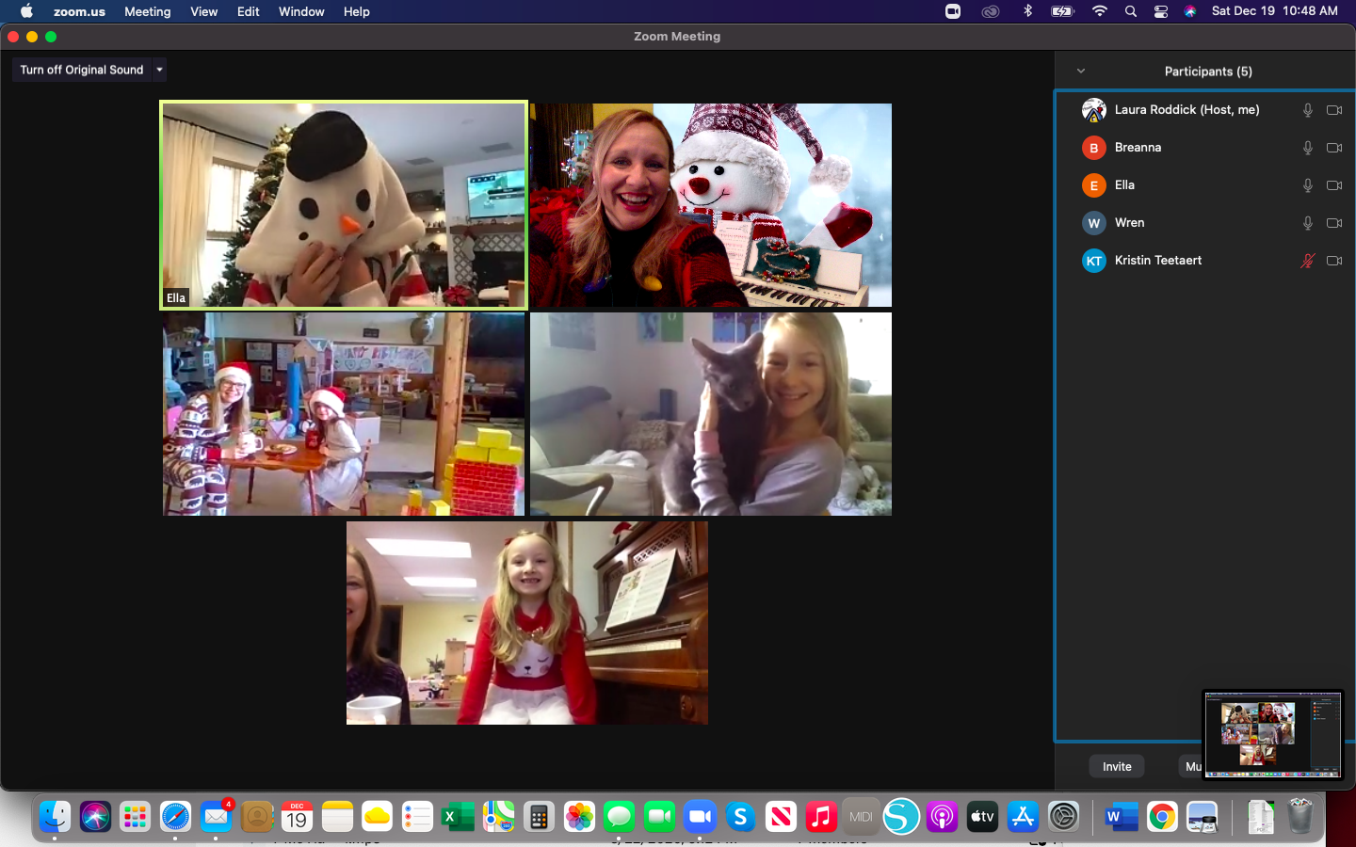1356x847 pixels.
Task: Open the Edit menu
Action: [x=249, y=11]
